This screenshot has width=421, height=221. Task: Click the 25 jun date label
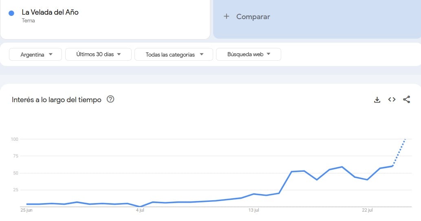click(x=26, y=210)
